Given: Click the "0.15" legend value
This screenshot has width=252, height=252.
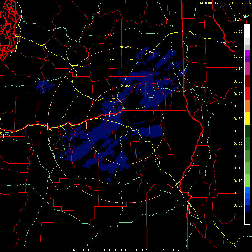Looking at the screenshot, I should (x=238, y=168).
